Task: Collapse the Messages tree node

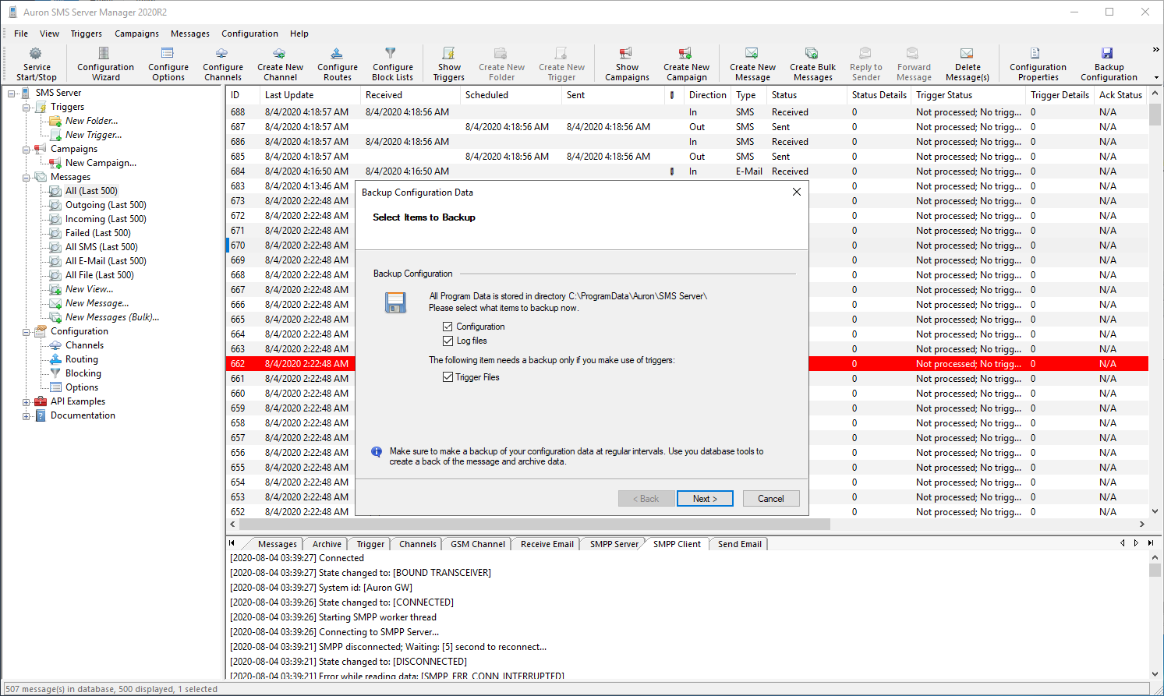Action: tap(27, 178)
